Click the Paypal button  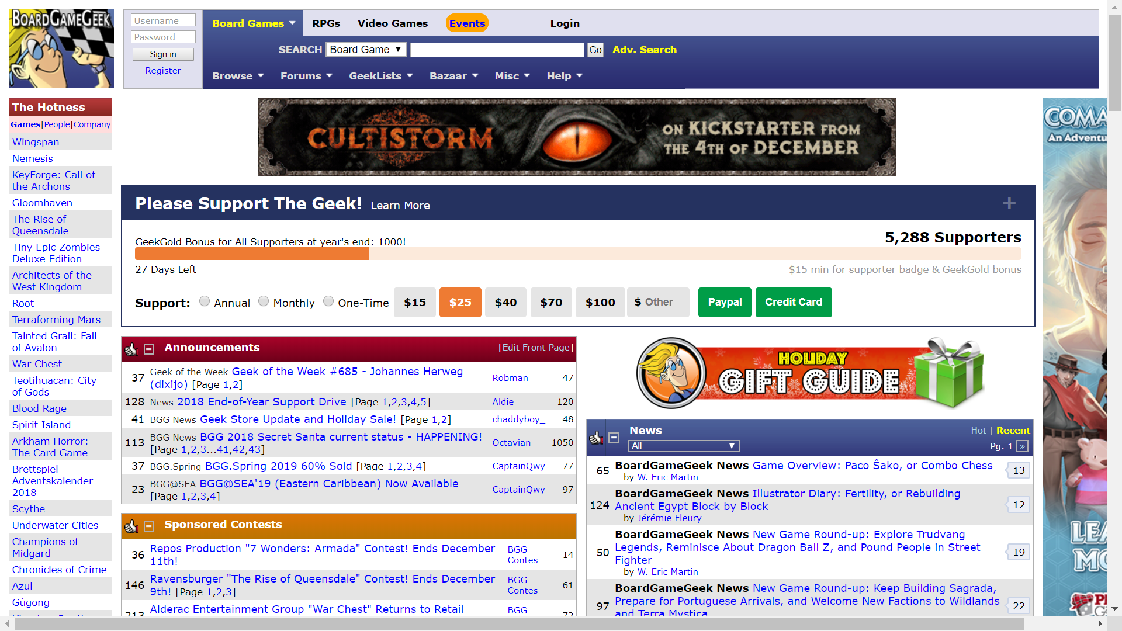[725, 302]
